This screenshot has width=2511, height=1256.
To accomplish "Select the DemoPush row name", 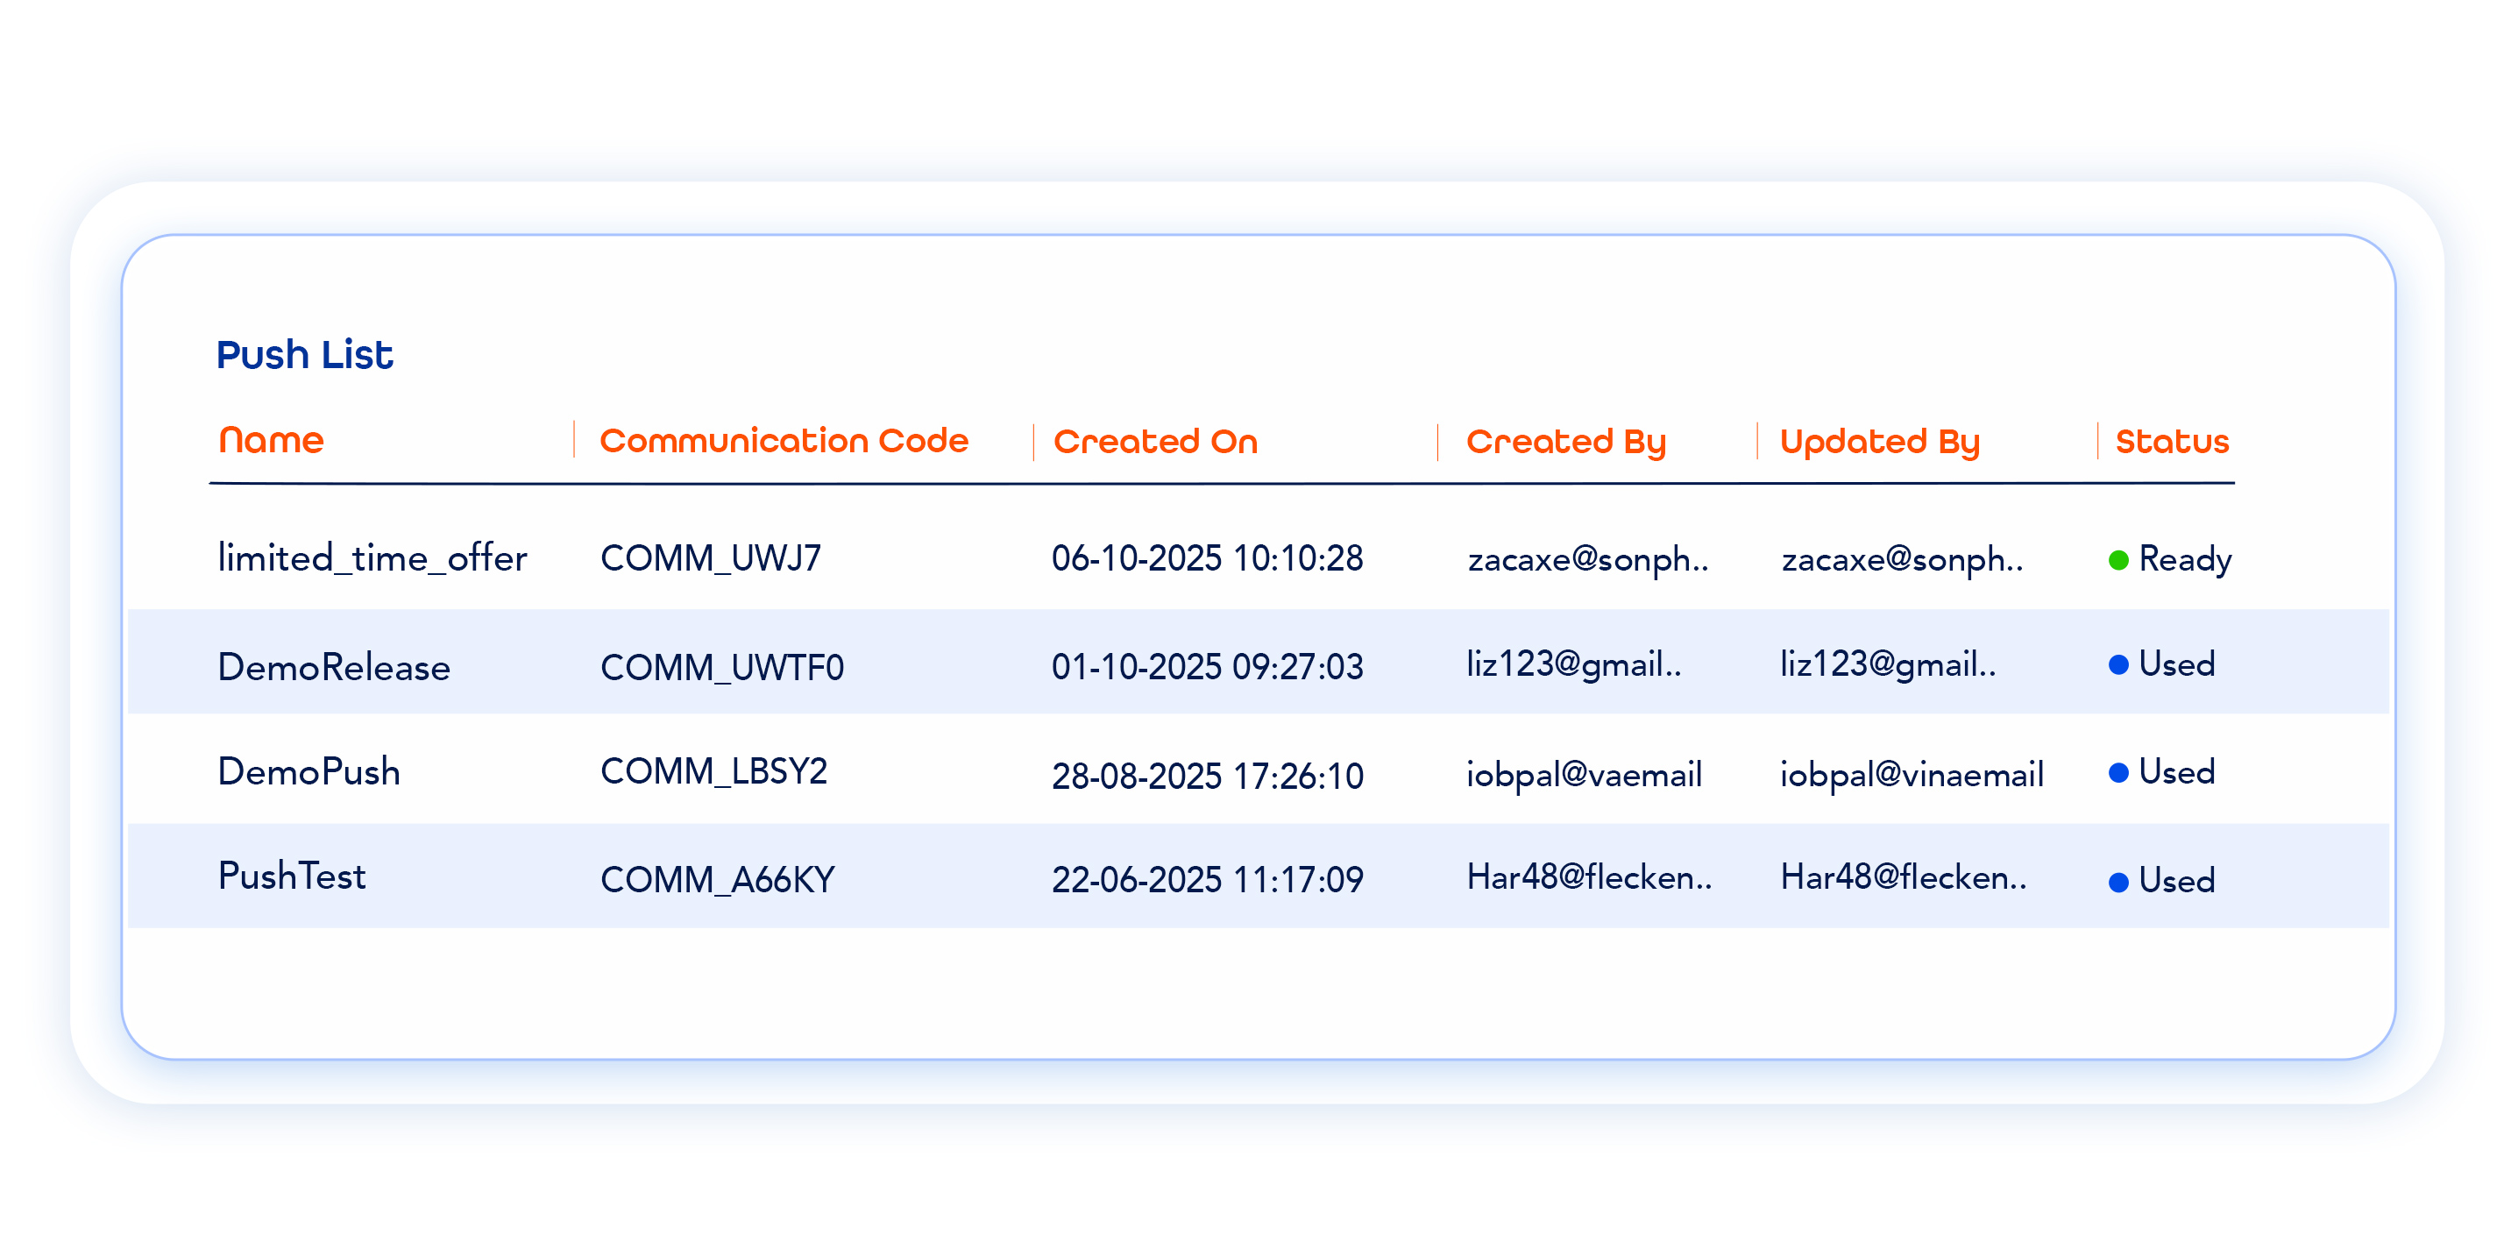I will coord(308,771).
